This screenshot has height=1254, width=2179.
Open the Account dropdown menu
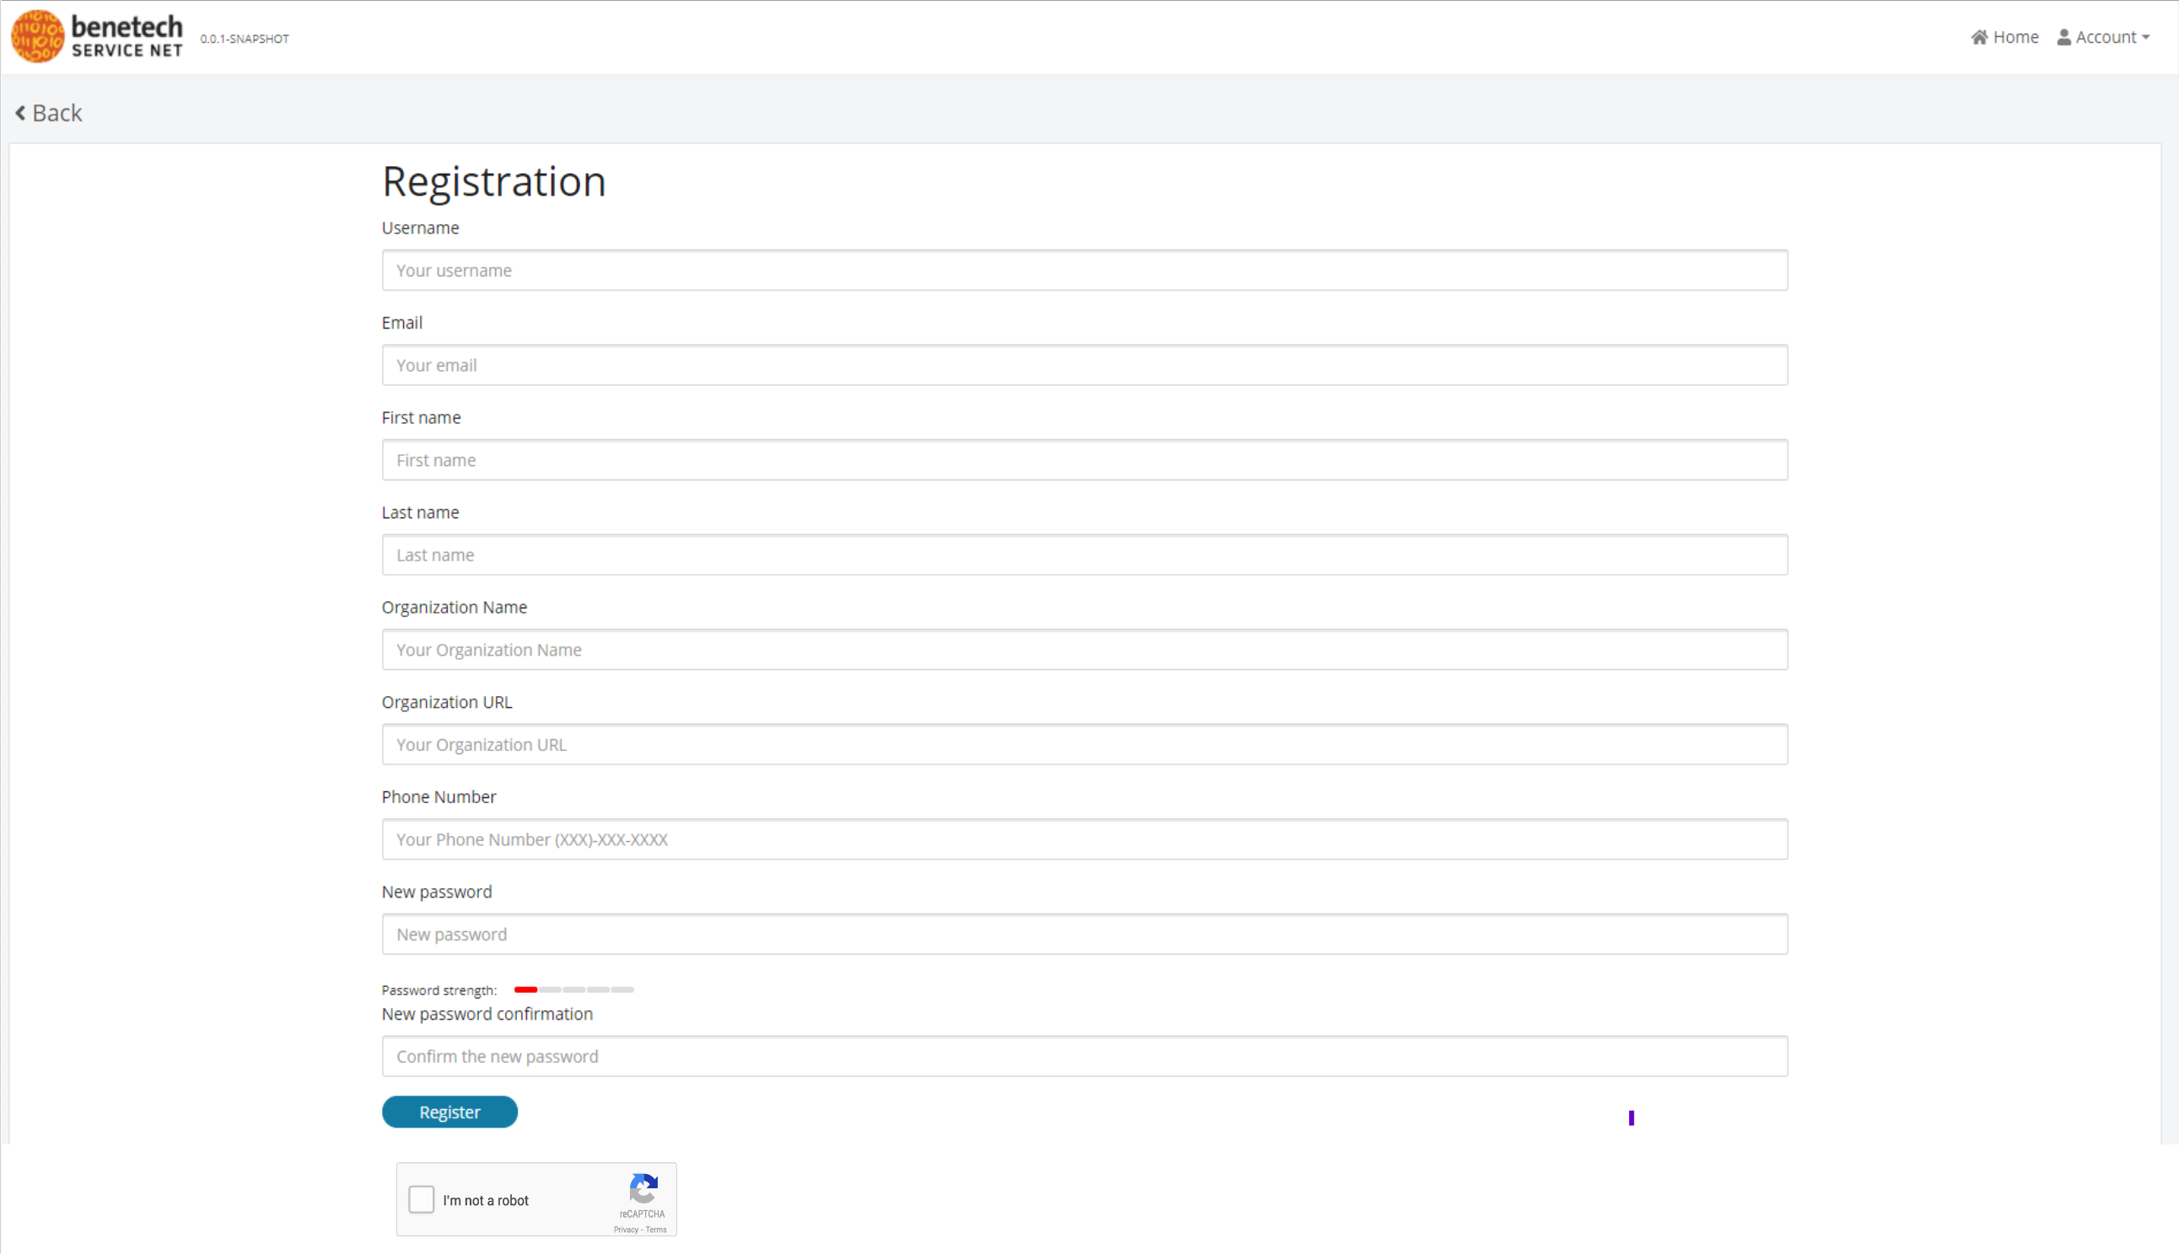click(2105, 36)
